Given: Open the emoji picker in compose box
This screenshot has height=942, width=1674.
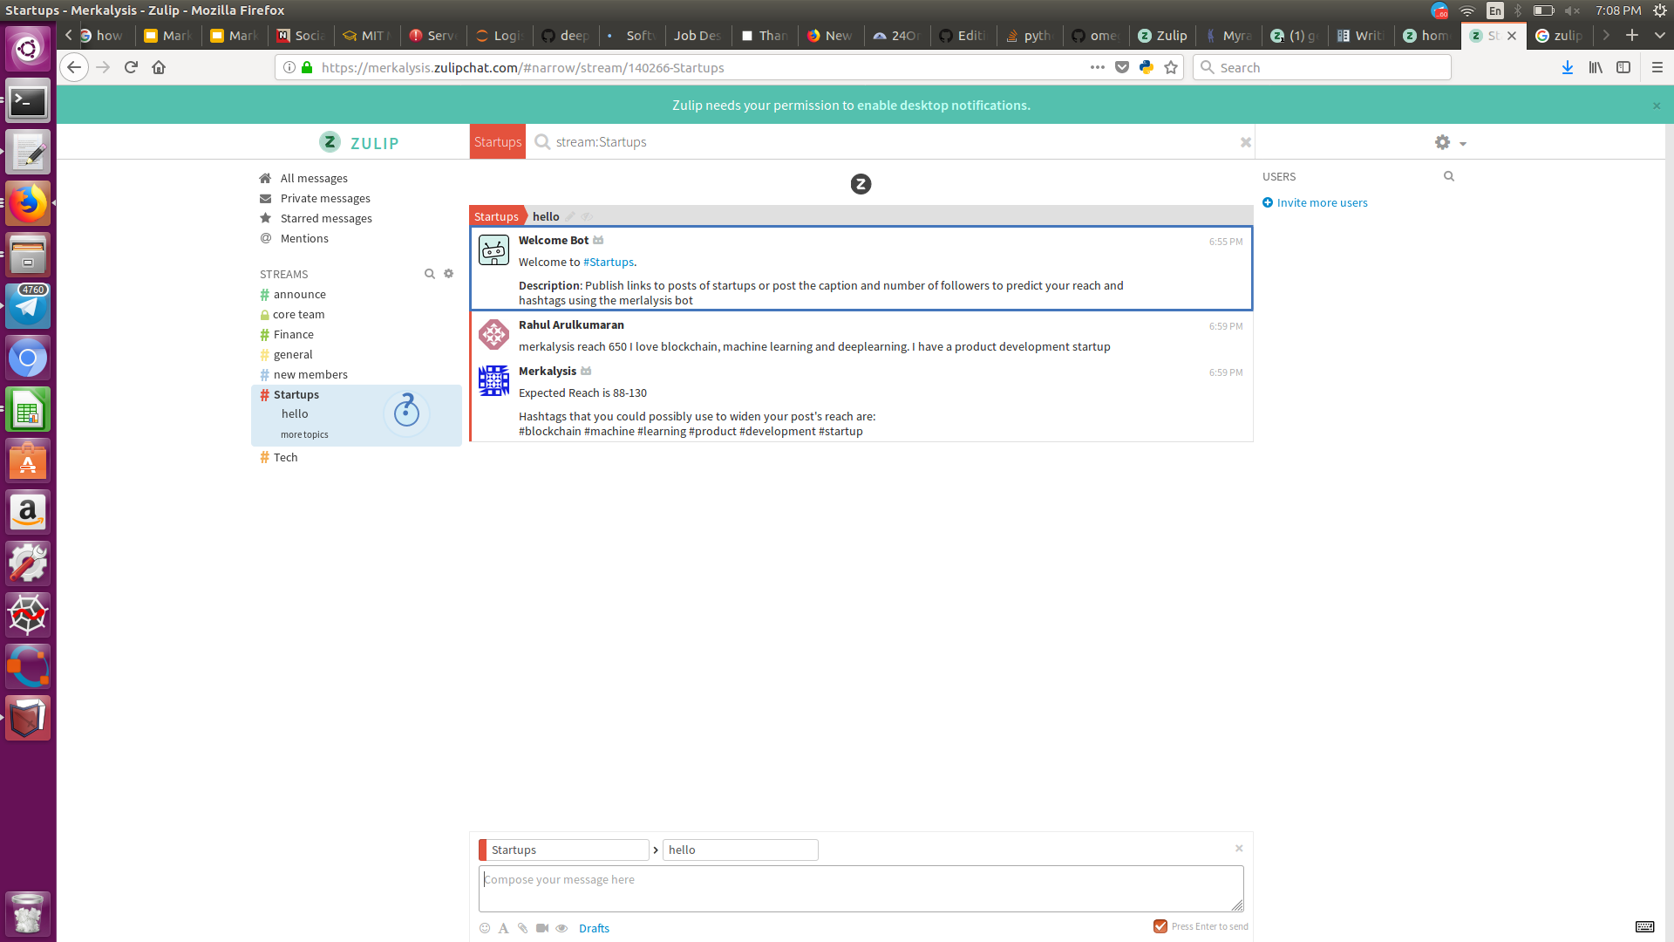Looking at the screenshot, I should coord(485,928).
